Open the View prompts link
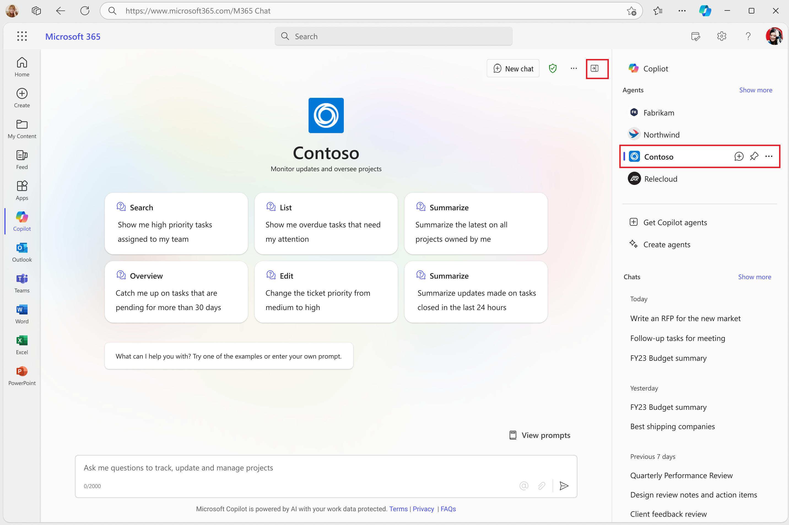Viewport: 789px width, 525px height. click(540, 435)
